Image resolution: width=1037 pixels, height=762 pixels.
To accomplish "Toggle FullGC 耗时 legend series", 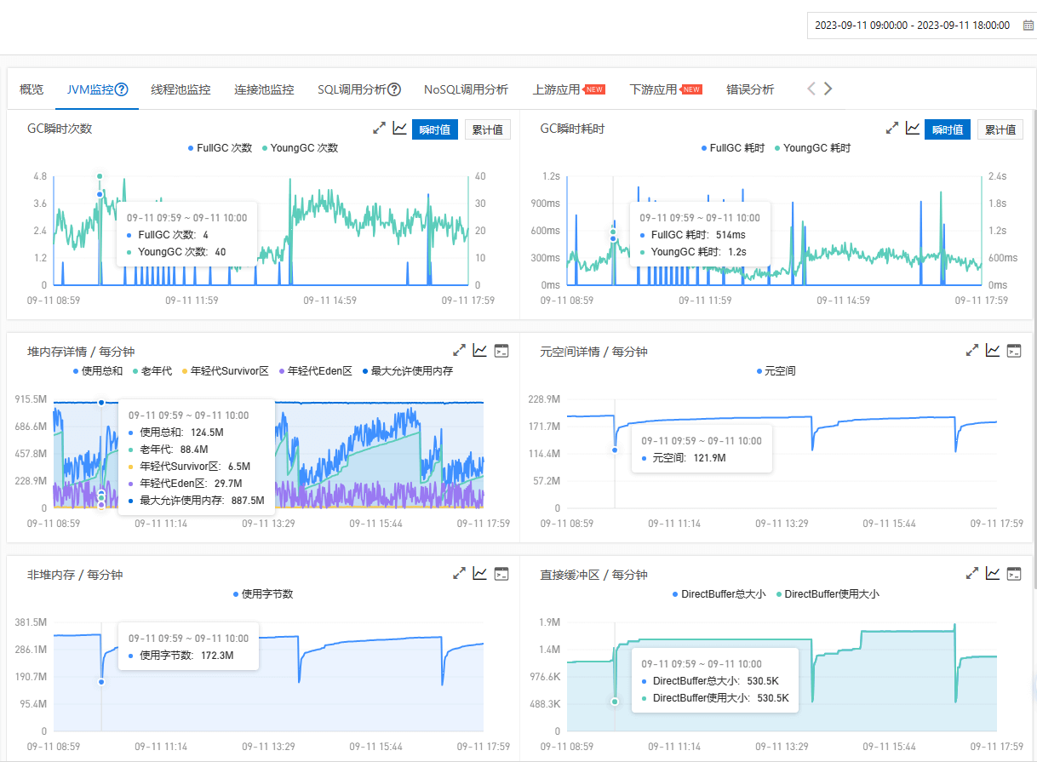I will [x=733, y=148].
